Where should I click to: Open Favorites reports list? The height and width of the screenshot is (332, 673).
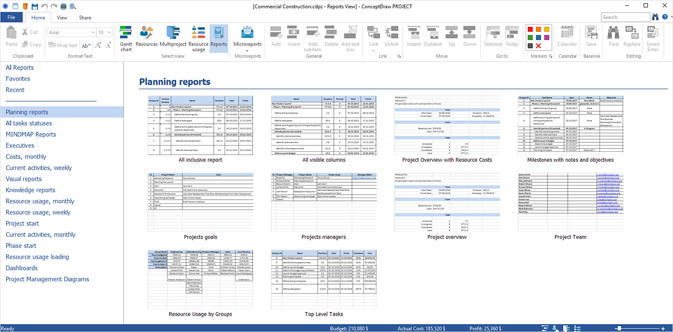[x=18, y=79]
